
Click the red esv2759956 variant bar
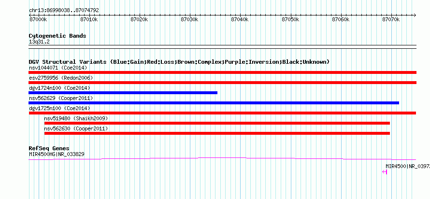pos(222,83)
